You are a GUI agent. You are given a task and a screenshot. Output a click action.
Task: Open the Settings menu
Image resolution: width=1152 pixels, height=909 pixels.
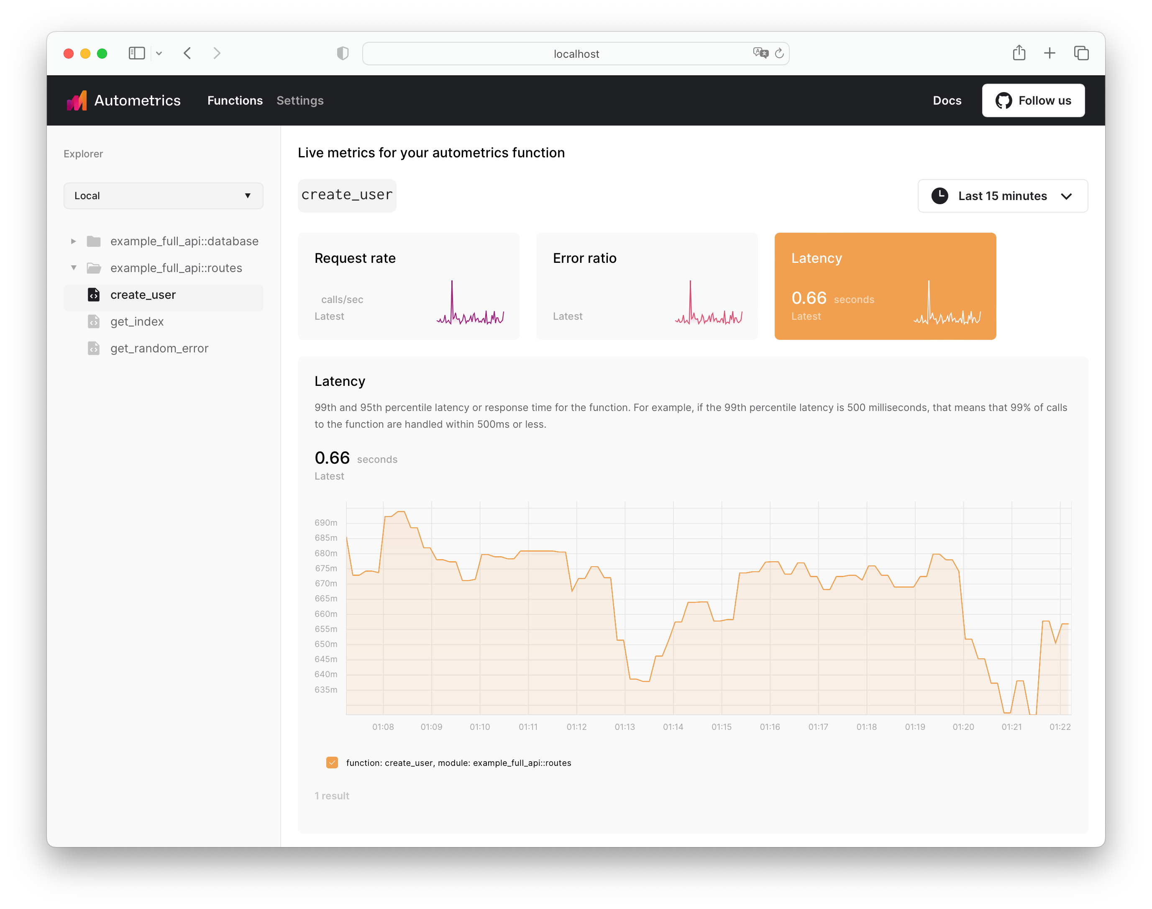pos(300,100)
